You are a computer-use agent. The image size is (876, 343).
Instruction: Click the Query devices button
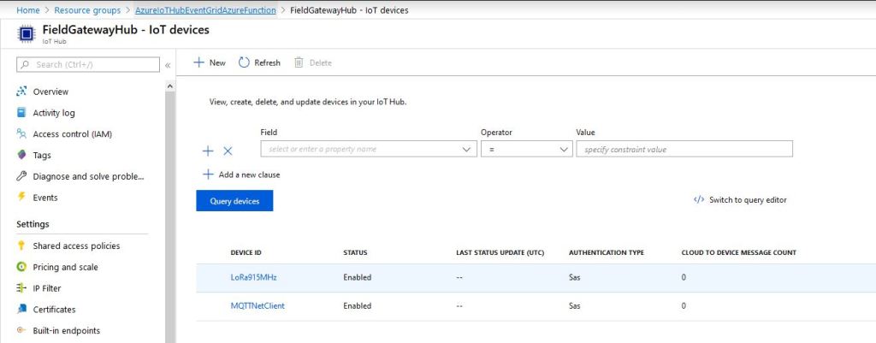(234, 200)
